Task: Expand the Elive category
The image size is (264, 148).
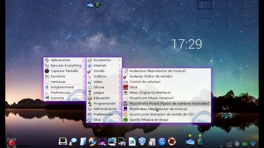Action: [x=104, y=120]
